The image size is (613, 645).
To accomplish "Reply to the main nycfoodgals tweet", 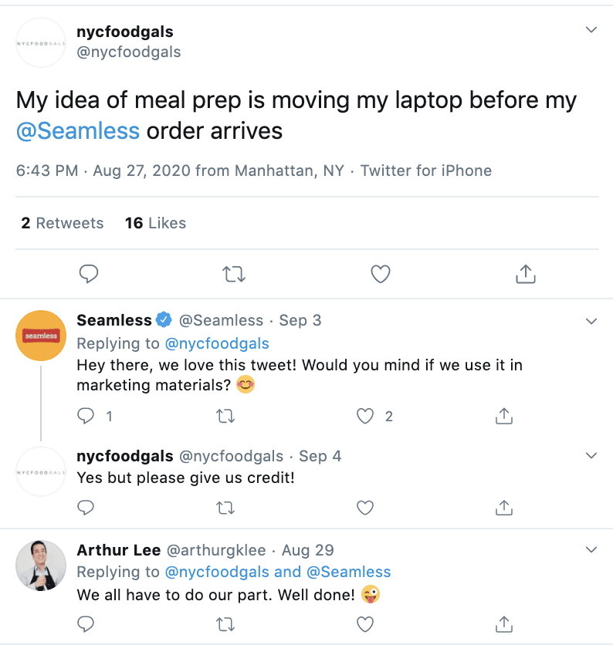I will point(89,274).
